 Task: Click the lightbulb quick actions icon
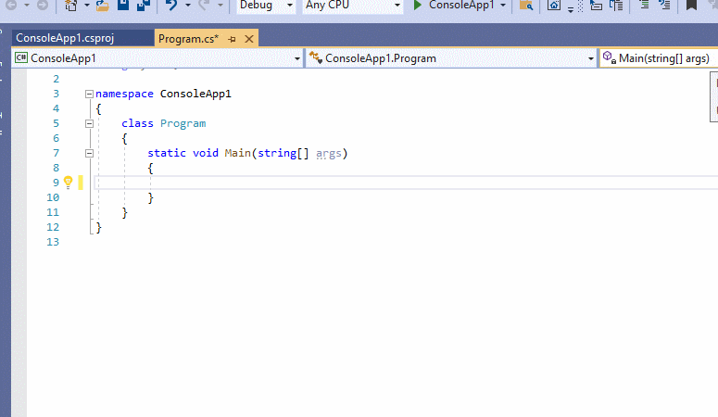tap(69, 183)
